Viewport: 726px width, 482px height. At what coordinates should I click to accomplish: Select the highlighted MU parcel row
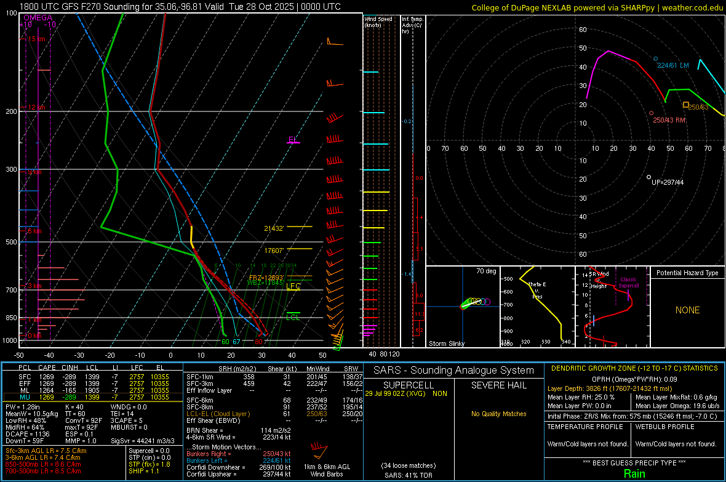click(92, 397)
